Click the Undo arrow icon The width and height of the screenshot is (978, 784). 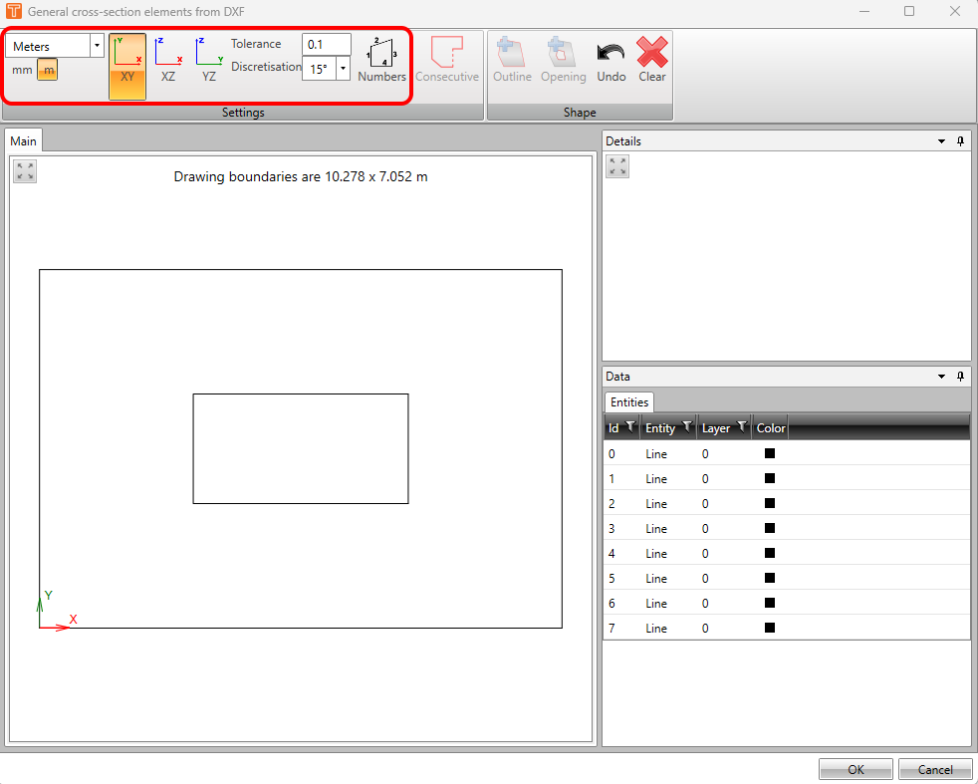tap(611, 54)
